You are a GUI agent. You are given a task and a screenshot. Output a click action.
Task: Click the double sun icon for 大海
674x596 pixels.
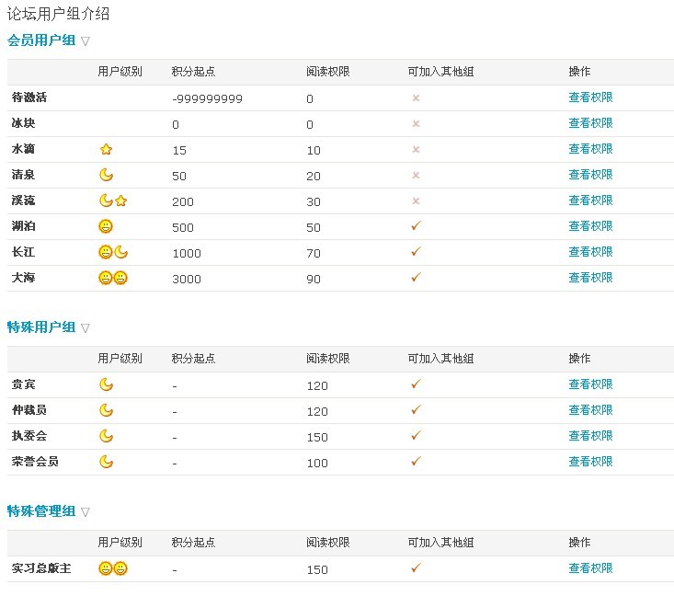(x=113, y=278)
